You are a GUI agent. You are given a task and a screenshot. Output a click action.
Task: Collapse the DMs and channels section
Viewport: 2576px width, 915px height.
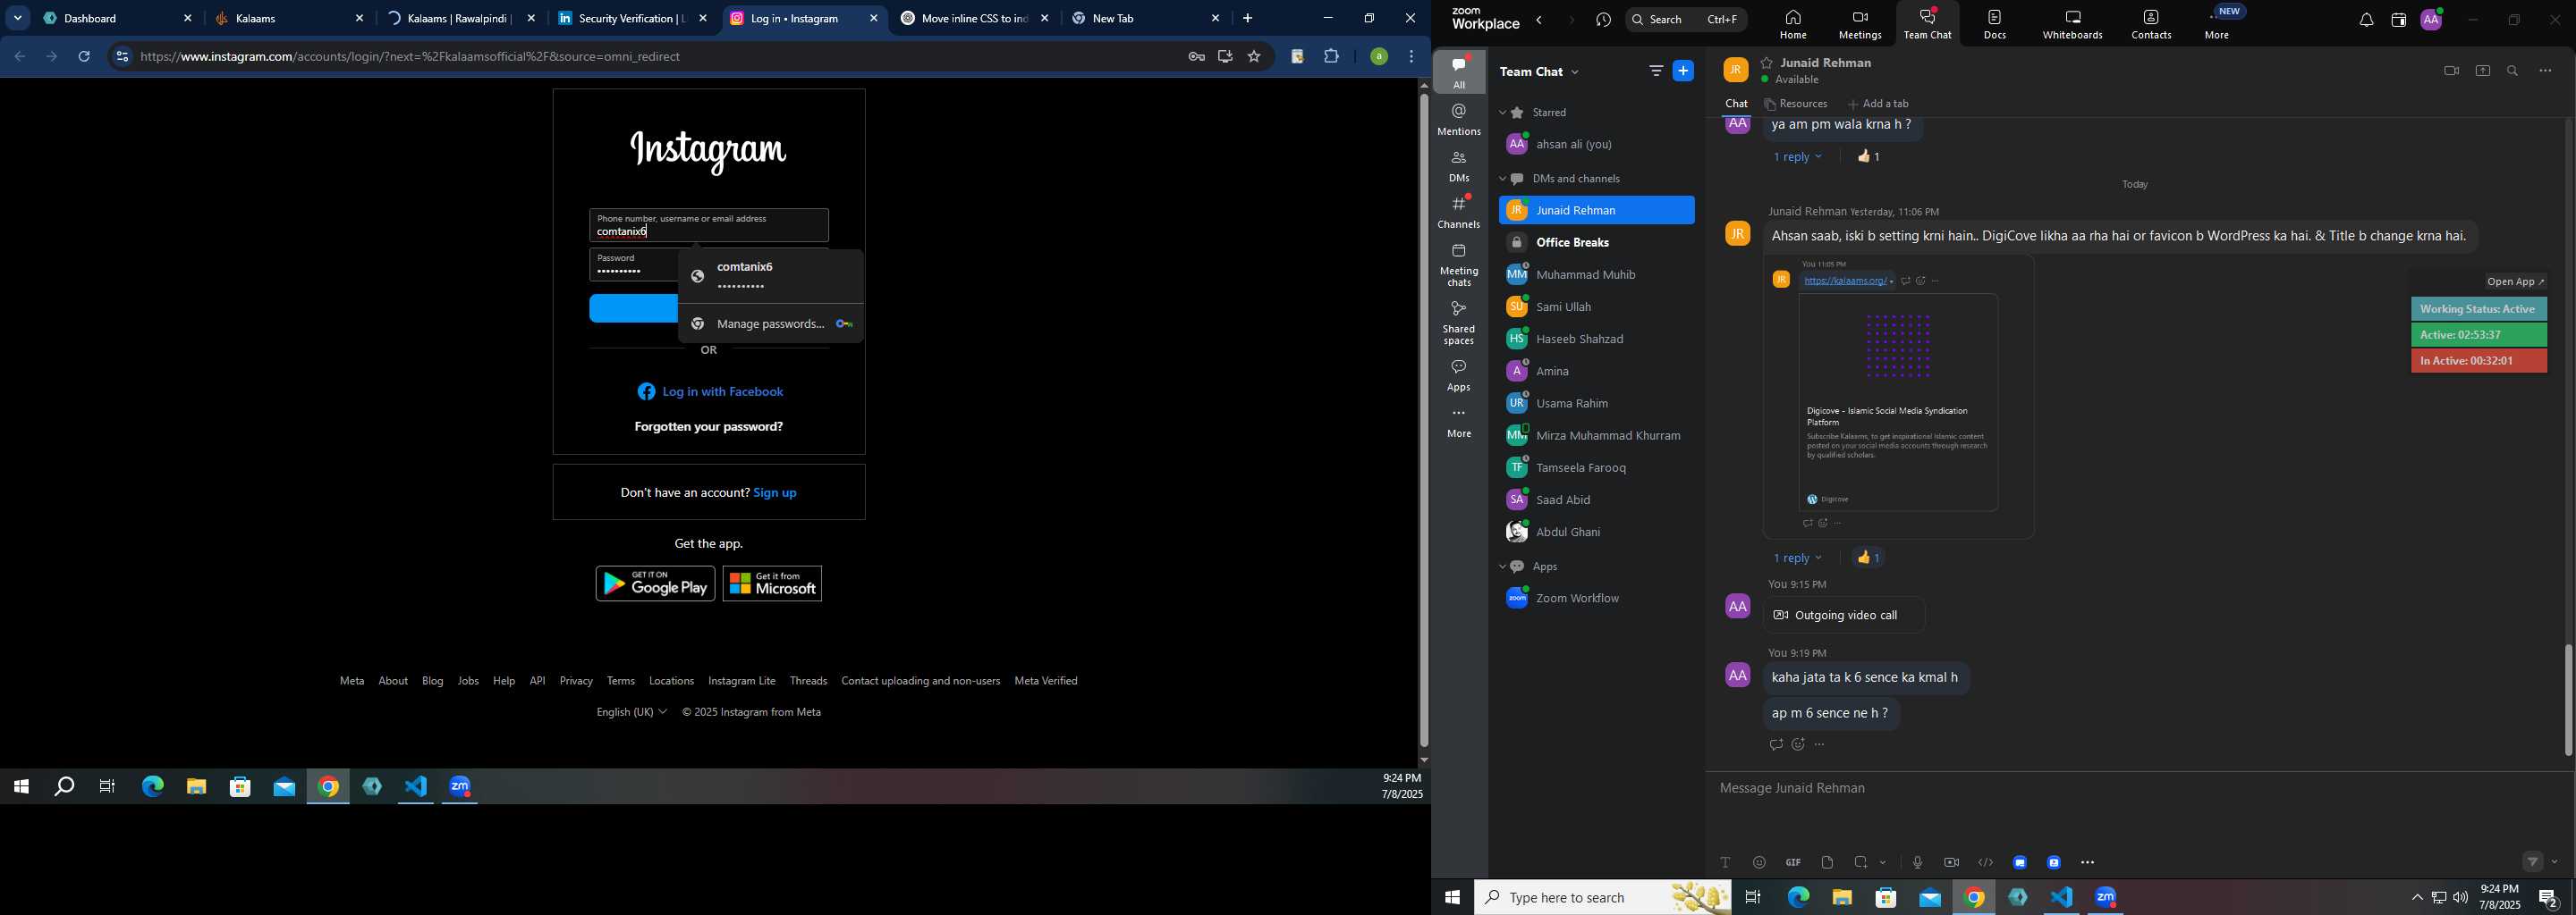pos(1502,179)
